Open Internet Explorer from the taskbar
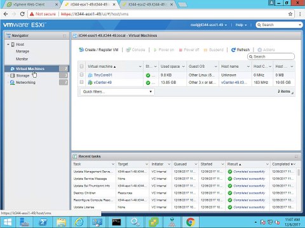The height and width of the screenshot is (228, 305). click(79, 222)
